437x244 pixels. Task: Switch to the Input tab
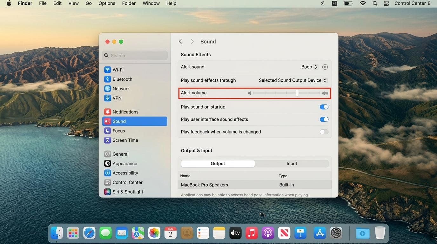pyautogui.click(x=292, y=164)
